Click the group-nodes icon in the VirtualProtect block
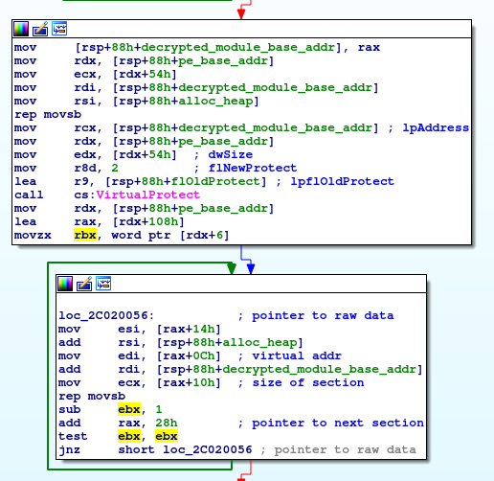This screenshot has height=481, width=494. click(59, 29)
